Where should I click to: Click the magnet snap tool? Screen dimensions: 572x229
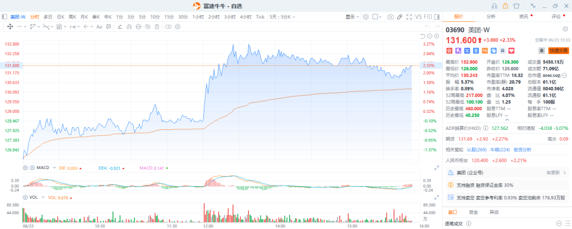pyautogui.click(x=129, y=27)
